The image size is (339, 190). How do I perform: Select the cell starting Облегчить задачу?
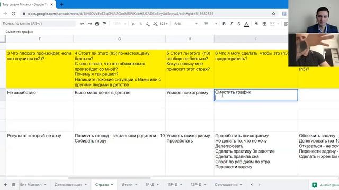point(318,154)
